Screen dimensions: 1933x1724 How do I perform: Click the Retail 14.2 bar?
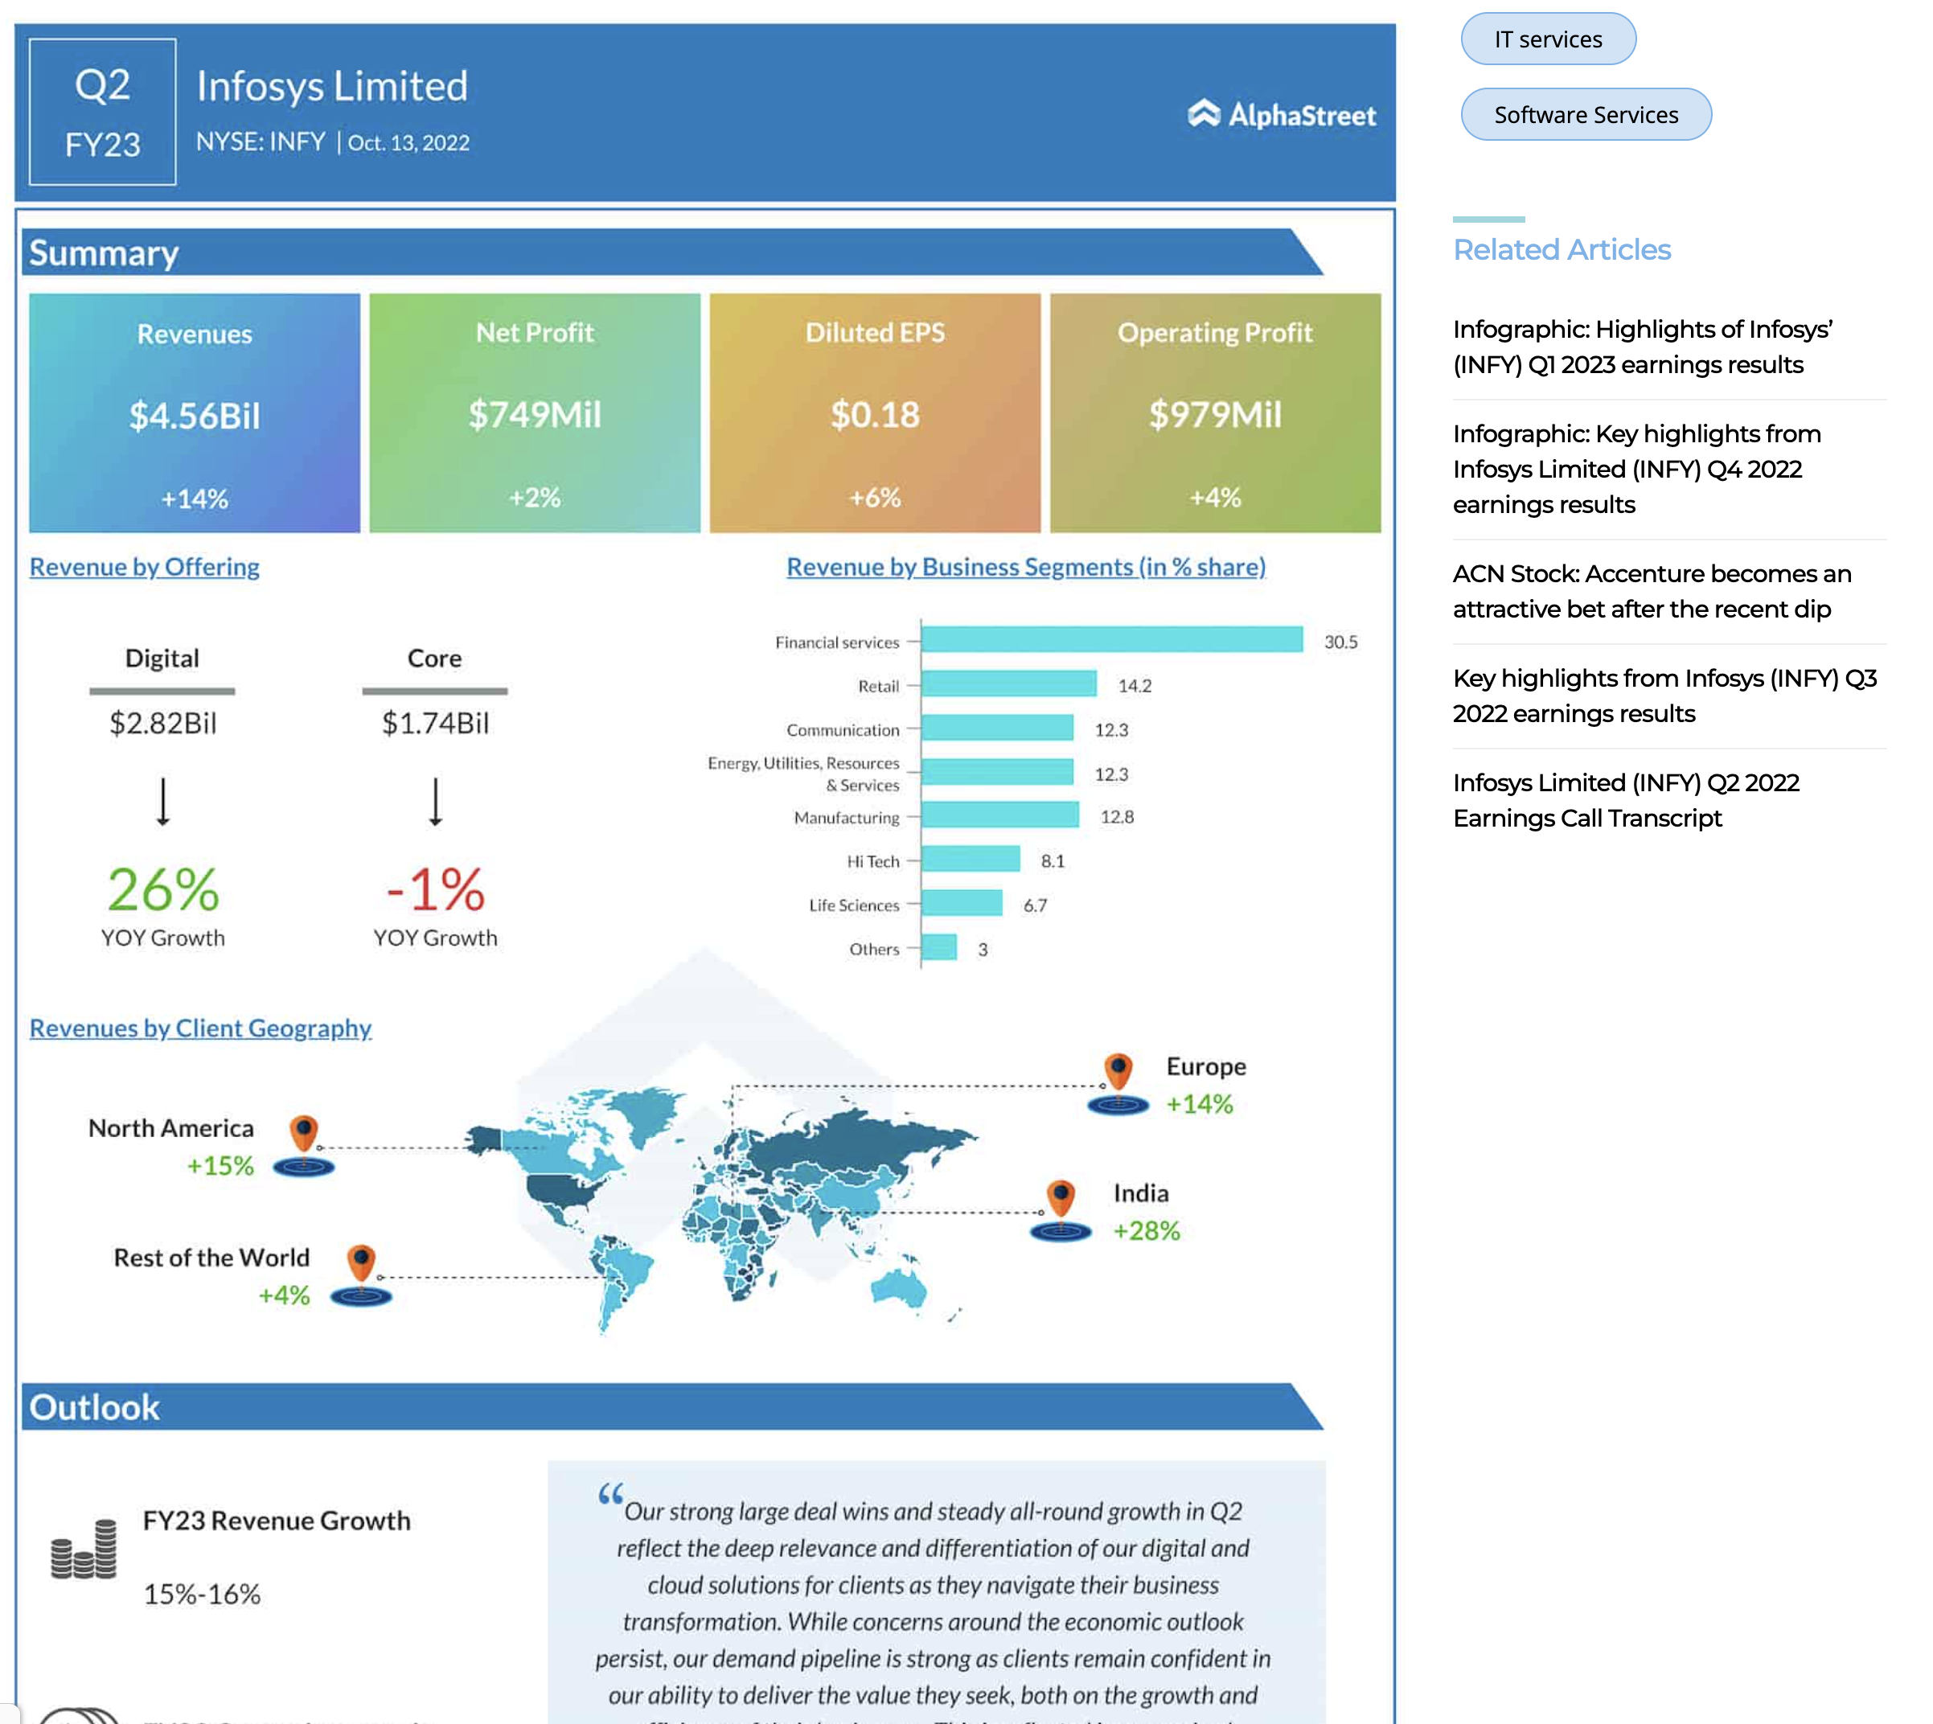(x=1008, y=684)
